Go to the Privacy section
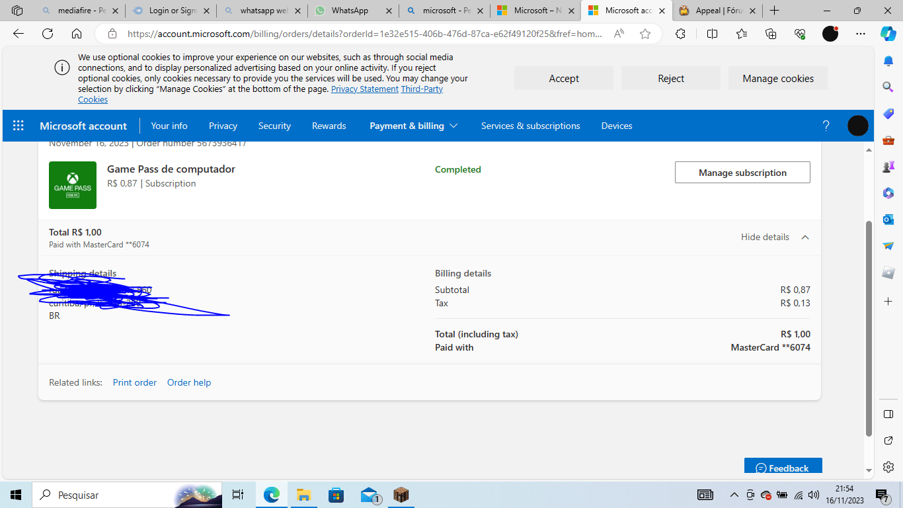The image size is (903, 508). click(223, 126)
